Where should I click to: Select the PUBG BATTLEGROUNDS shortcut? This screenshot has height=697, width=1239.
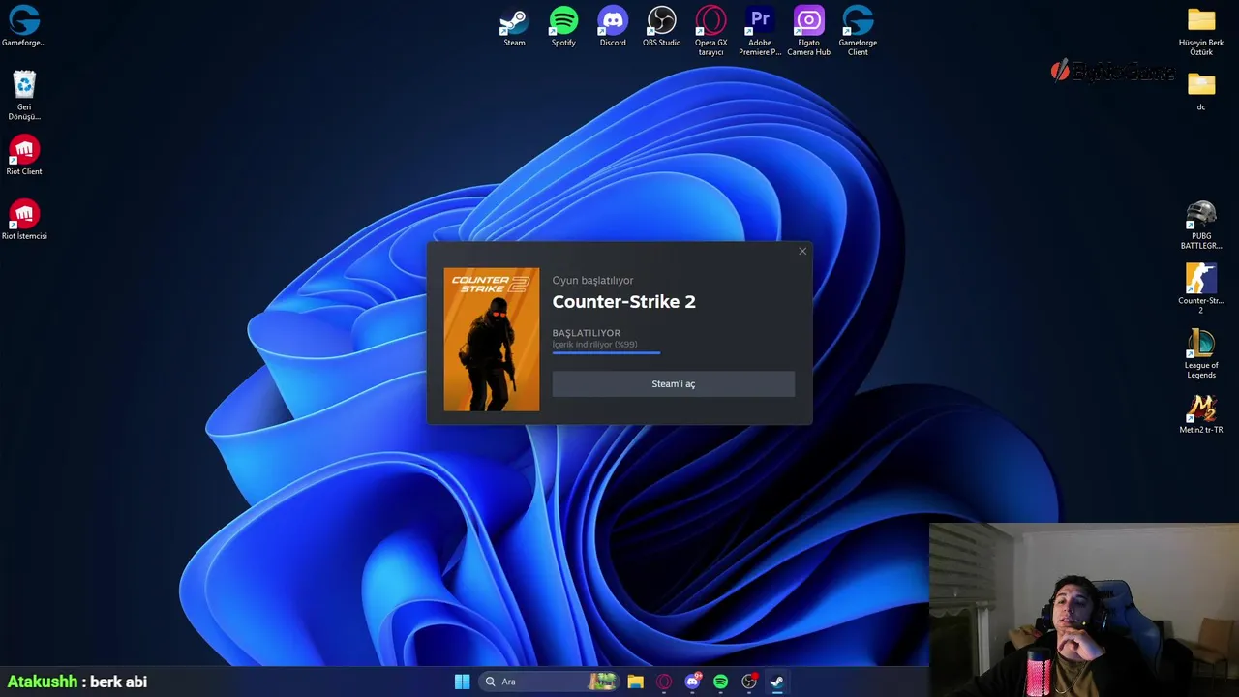[x=1201, y=225]
